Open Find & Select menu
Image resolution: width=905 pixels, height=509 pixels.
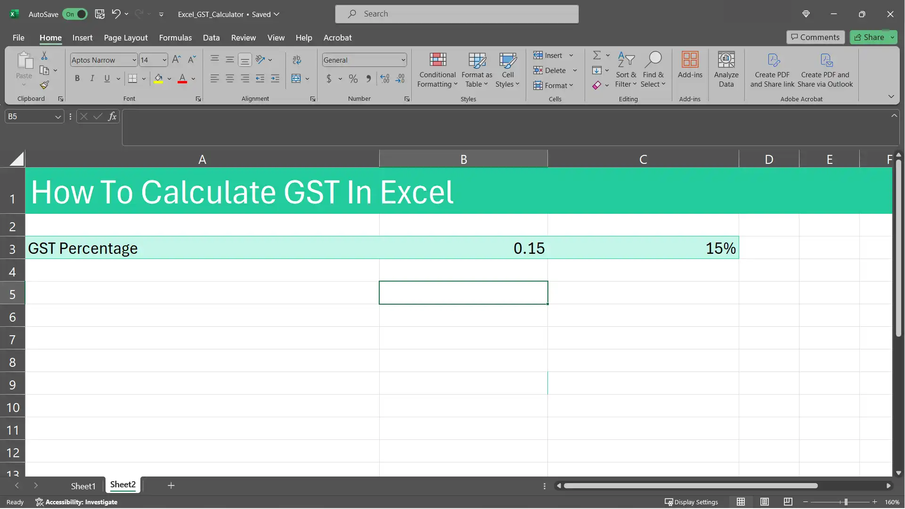tap(653, 70)
